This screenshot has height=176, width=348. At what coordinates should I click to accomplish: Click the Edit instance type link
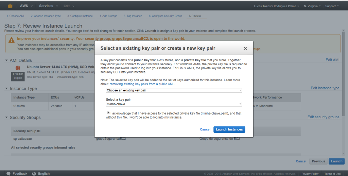pyautogui.click(x=325, y=88)
